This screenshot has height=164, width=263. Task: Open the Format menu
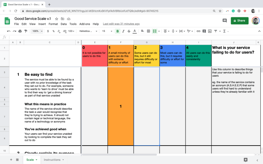click(x=53, y=24)
